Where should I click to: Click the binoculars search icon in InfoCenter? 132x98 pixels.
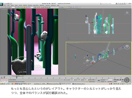click(117, 3)
